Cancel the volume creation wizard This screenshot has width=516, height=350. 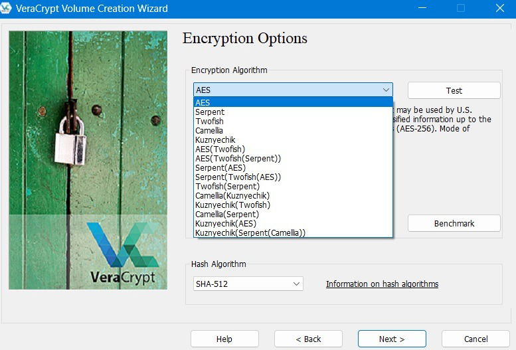click(476, 339)
